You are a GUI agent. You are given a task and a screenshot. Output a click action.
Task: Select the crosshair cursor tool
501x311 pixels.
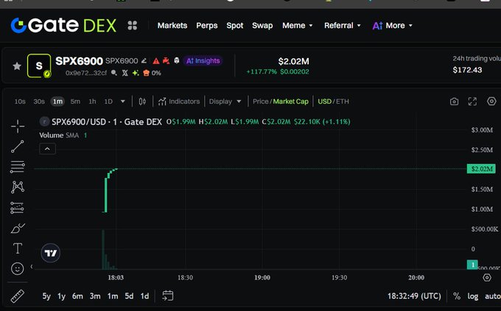(x=18, y=126)
